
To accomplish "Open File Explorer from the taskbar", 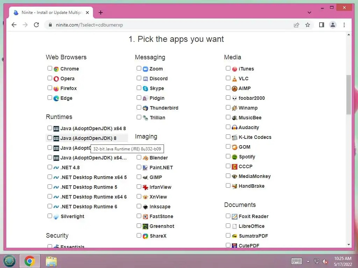I will point(51,261).
